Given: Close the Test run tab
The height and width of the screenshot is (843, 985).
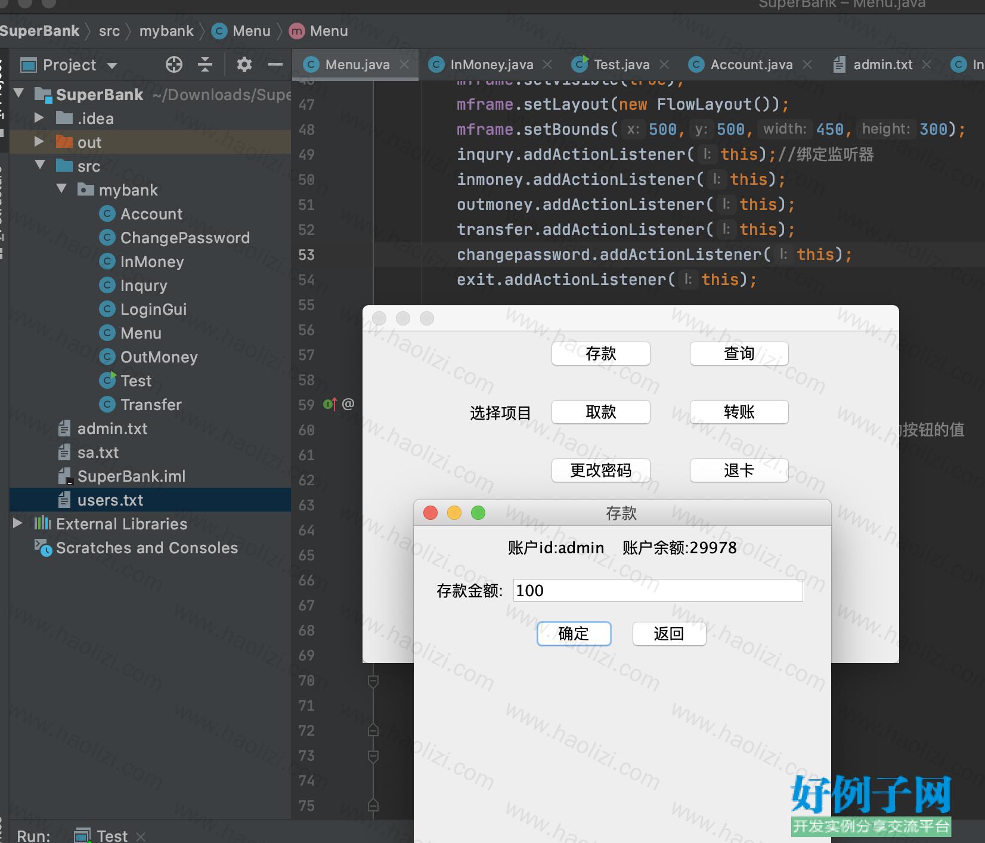Looking at the screenshot, I should pyautogui.click(x=141, y=836).
